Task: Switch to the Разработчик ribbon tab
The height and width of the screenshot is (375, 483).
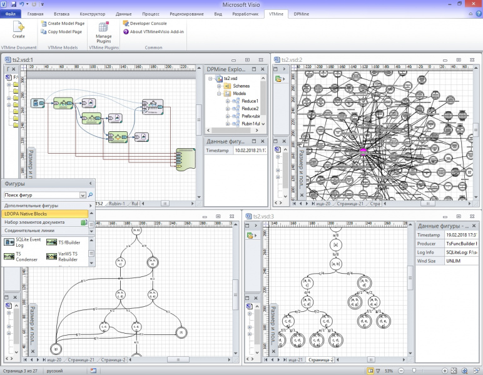Action: [x=245, y=14]
